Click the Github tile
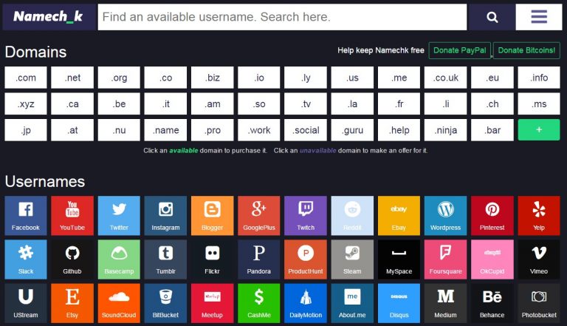The width and height of the screenshot is (567, 326). [x=72, y=259]
